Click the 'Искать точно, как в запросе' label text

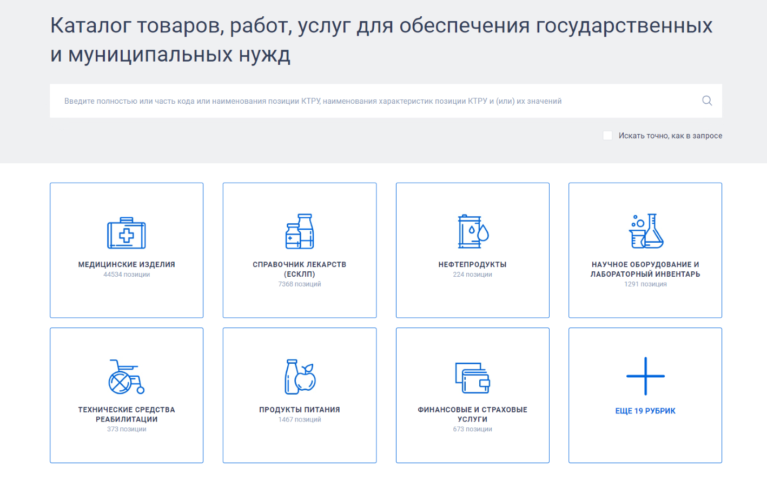670,136
